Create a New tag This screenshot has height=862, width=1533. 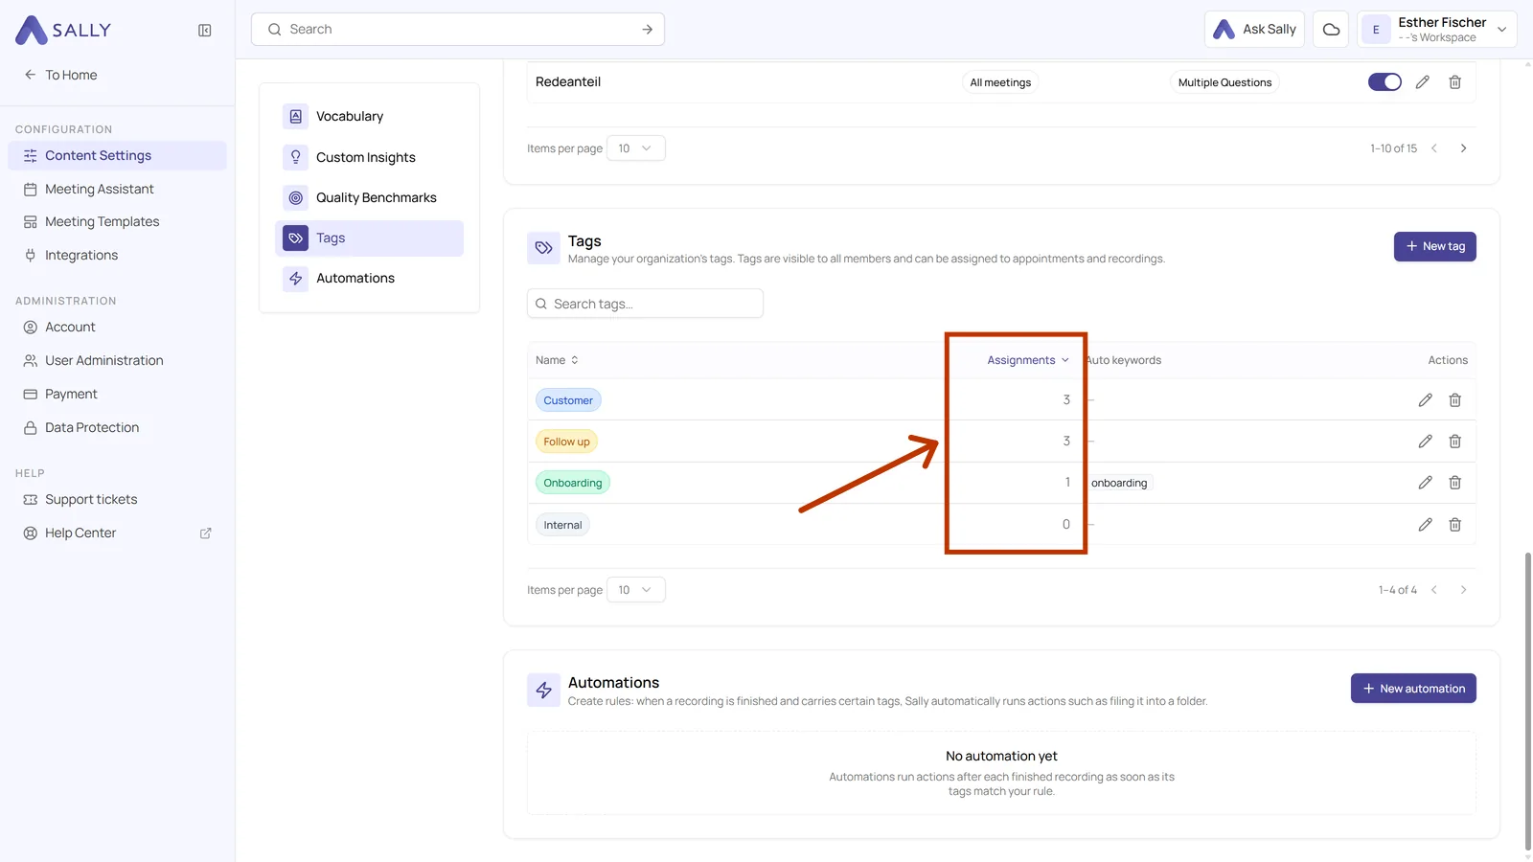click(1434, 247)
